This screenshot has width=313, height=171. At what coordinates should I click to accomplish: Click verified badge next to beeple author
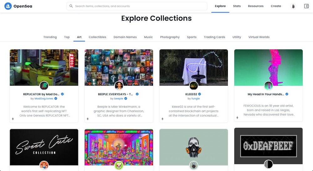point(126,98)
